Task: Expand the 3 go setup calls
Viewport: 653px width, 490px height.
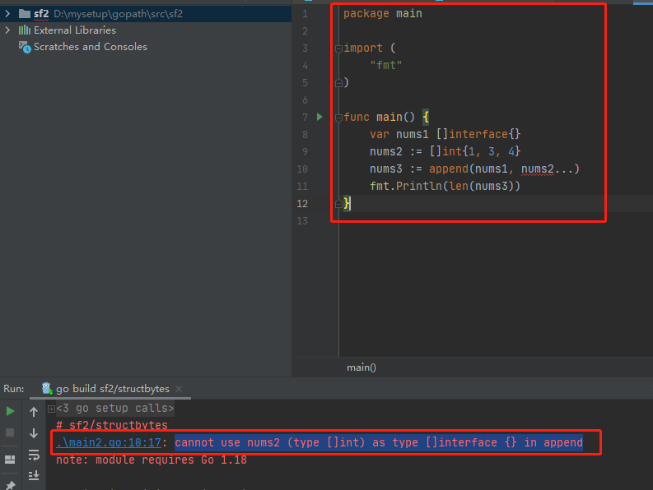Action: pos(51,409)
